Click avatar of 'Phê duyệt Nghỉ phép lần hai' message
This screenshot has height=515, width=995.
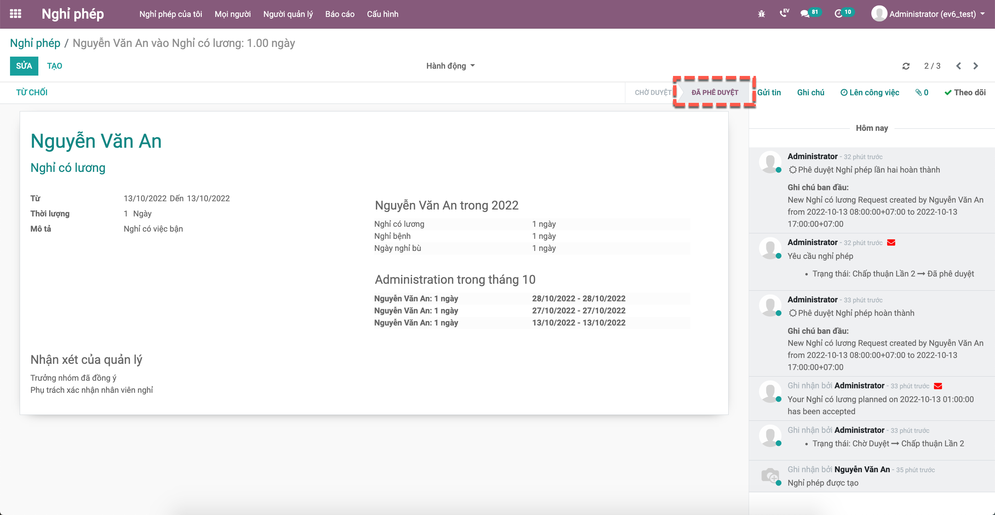coord(770,162)
